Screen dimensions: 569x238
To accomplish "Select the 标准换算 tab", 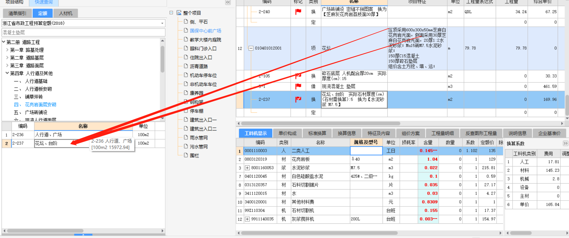I will [x=317, y=133].
